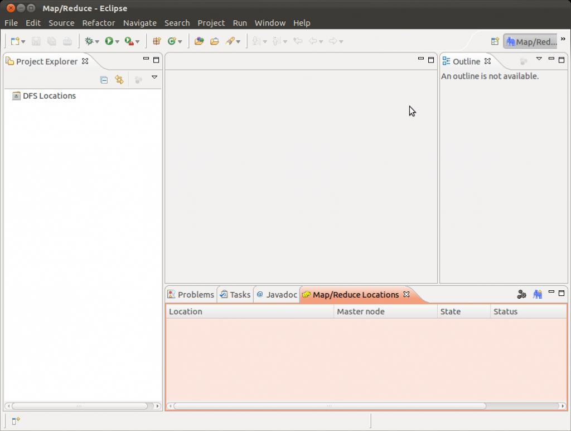Click the status bar fast view icon
The width and height of the screenshot is (571, 431).
[x=16, y=421]
